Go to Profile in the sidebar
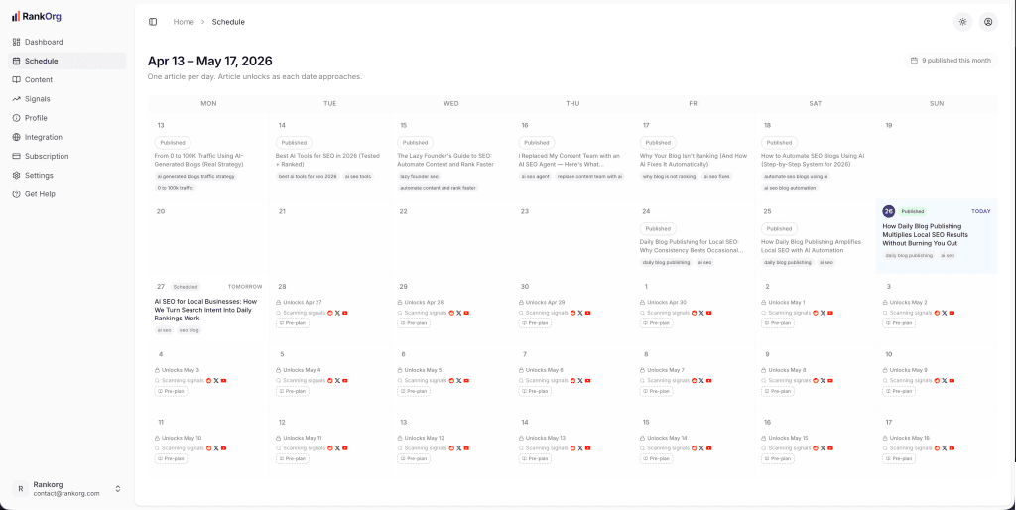The width and height of the screenshot is (1016, 510). coord(36,118)
